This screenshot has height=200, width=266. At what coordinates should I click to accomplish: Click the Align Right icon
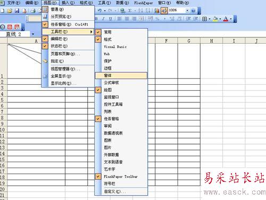(x=134, y=19)
